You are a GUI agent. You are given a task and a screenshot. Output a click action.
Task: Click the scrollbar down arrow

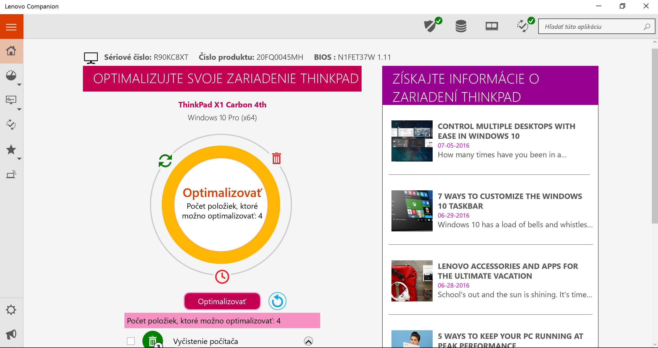[x=655, y=344]
